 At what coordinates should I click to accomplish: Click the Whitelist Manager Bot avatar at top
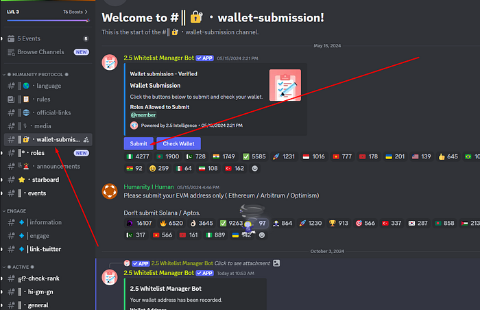(x=110, y=62)
